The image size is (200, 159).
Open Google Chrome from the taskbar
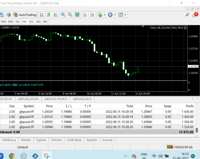[12, 156]
